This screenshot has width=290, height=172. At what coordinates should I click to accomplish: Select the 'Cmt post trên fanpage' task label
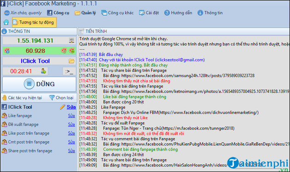(29, 142)
